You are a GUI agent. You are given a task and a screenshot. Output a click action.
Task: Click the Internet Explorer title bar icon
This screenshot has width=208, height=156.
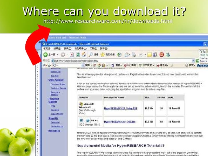coord(43,44)
